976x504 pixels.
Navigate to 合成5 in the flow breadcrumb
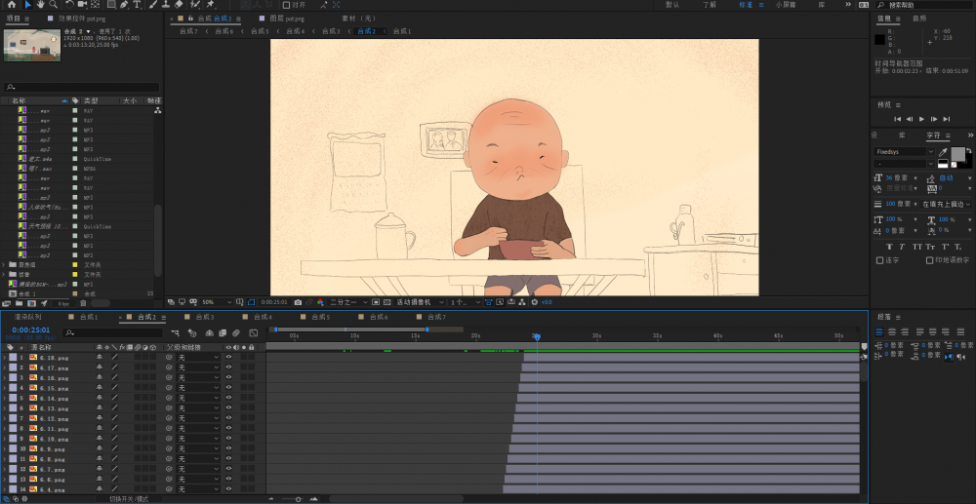(x=261, y=31)
